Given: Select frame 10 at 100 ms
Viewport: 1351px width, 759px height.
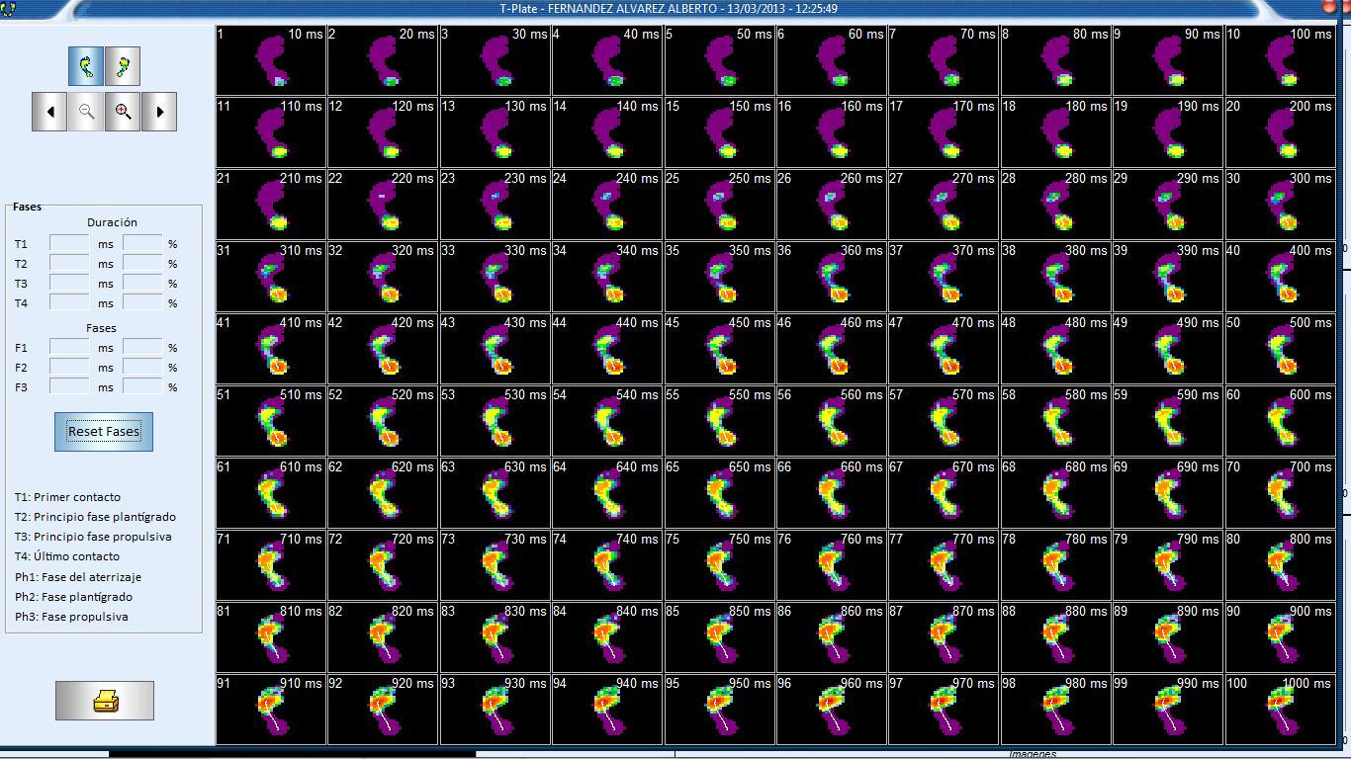Looking at the screenshot, I should (1281, 60).
